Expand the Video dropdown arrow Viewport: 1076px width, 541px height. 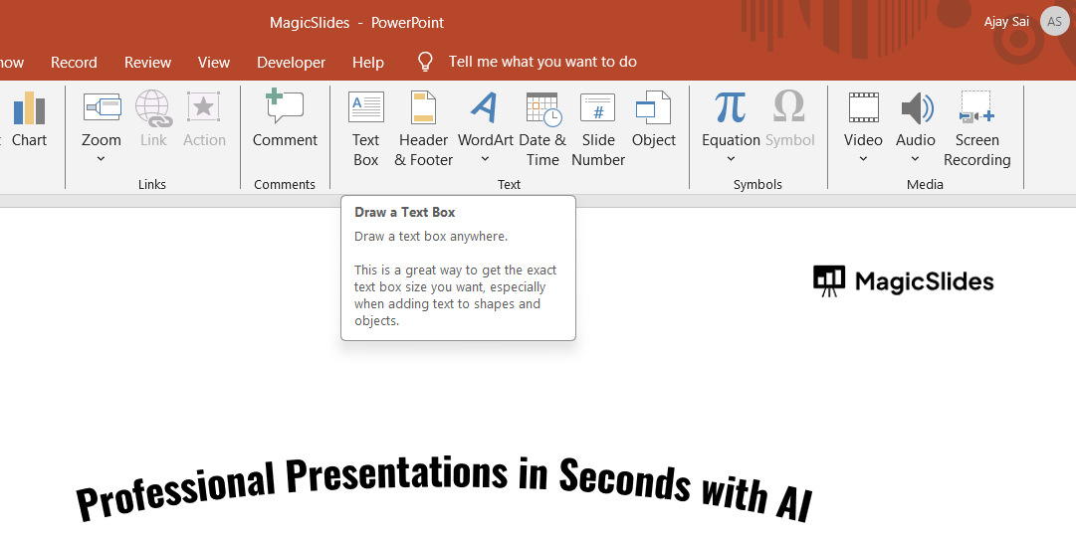(863, 159)
